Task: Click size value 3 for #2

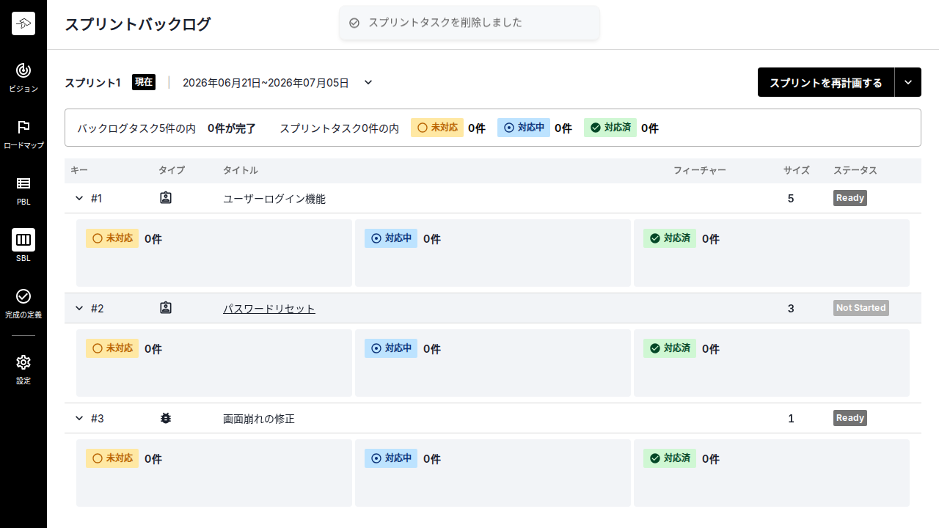Action: 791,308
